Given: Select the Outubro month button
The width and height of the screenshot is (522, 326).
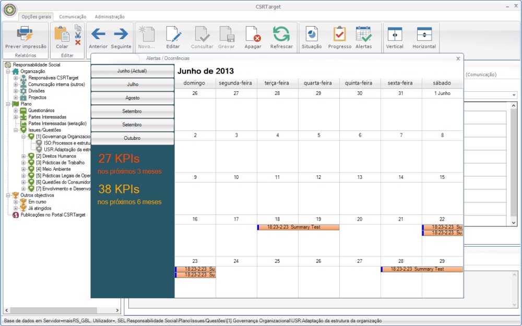Looking at the screenshot, I should coord(133,138).
